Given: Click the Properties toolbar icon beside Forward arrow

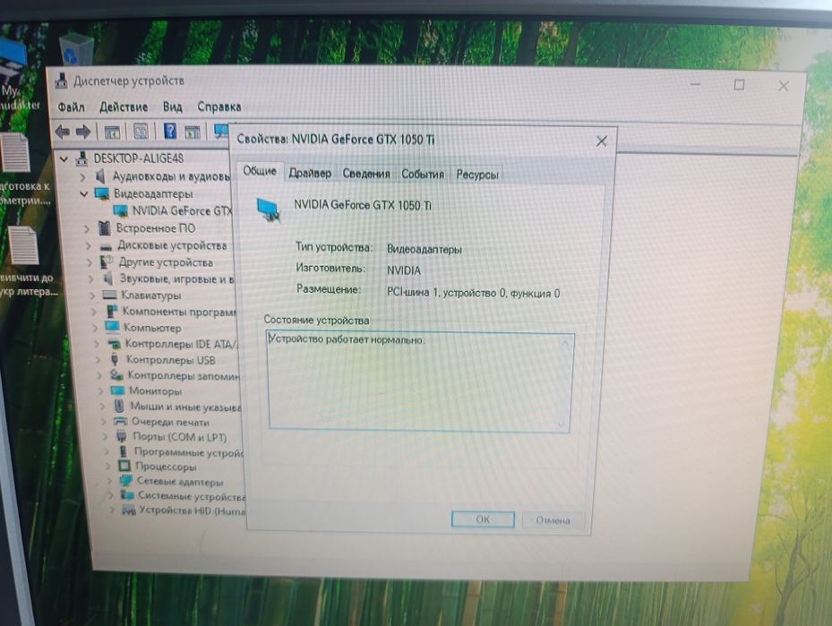Looking at the screenshot, I should (x=112, y=132).
